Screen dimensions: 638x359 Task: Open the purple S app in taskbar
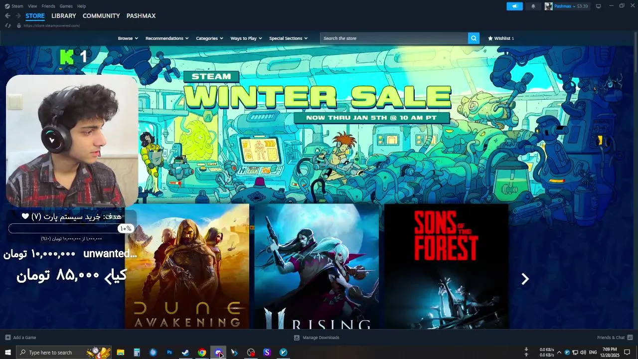coord(267,353)
